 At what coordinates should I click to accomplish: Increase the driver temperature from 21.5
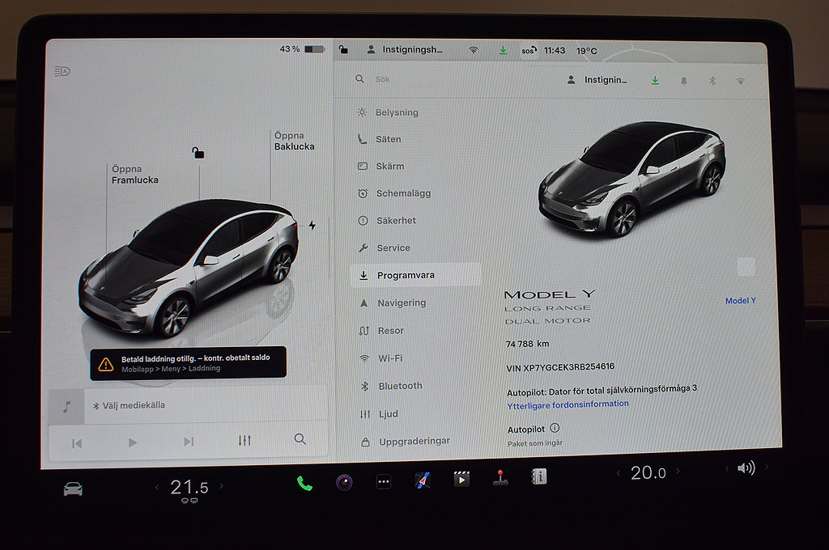point(222,487)
